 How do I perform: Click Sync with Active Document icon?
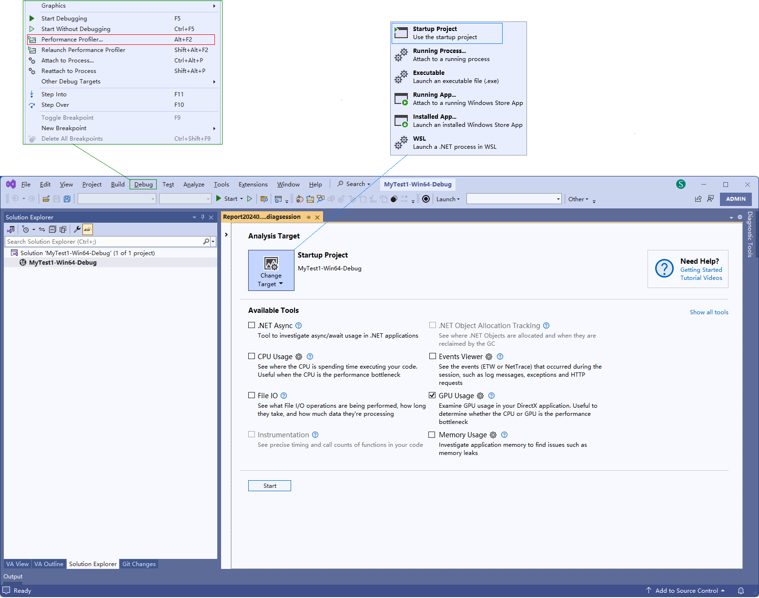coord(42,229)
